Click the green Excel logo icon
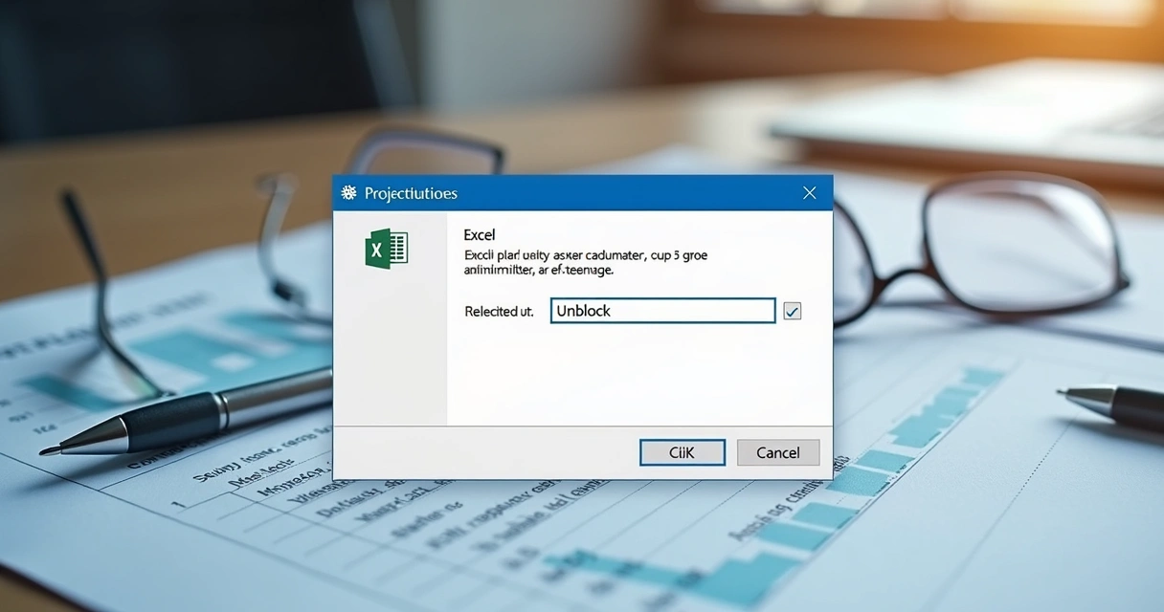Viewport: 1164px width, 612px height. [x=386, y=249]
